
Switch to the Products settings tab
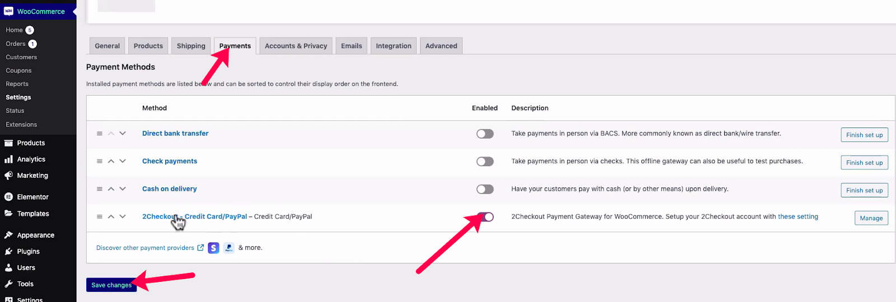(148, 46)
